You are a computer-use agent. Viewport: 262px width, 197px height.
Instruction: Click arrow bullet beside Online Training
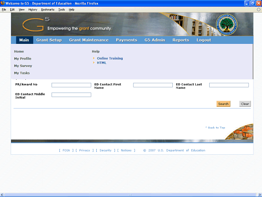point(94,58)
